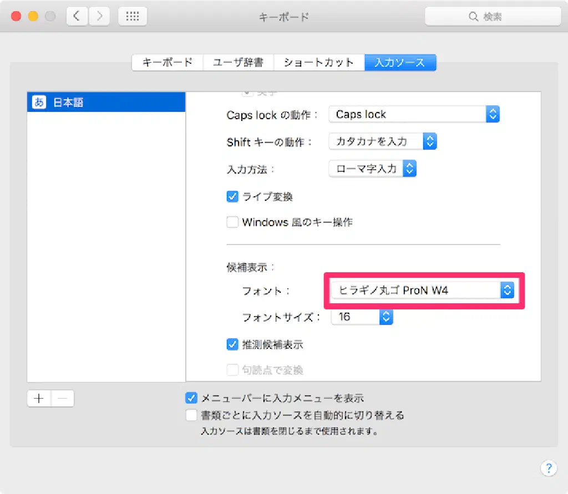This screenshot has width=568, height=494.
Task: Open the Caps lock の動作 dropdown
Action: coord(414,115)
